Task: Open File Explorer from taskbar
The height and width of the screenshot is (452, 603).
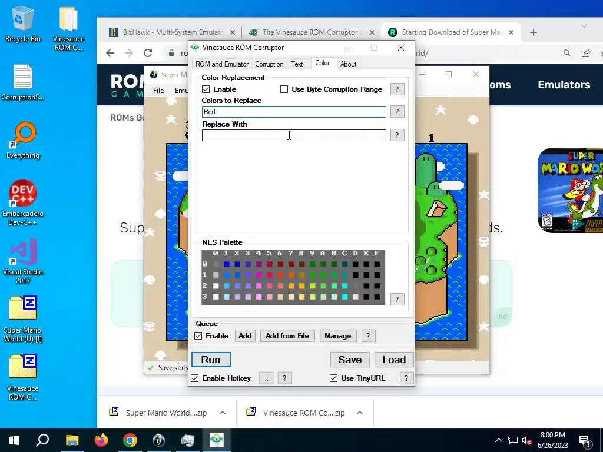Action: tap(72, 440)
